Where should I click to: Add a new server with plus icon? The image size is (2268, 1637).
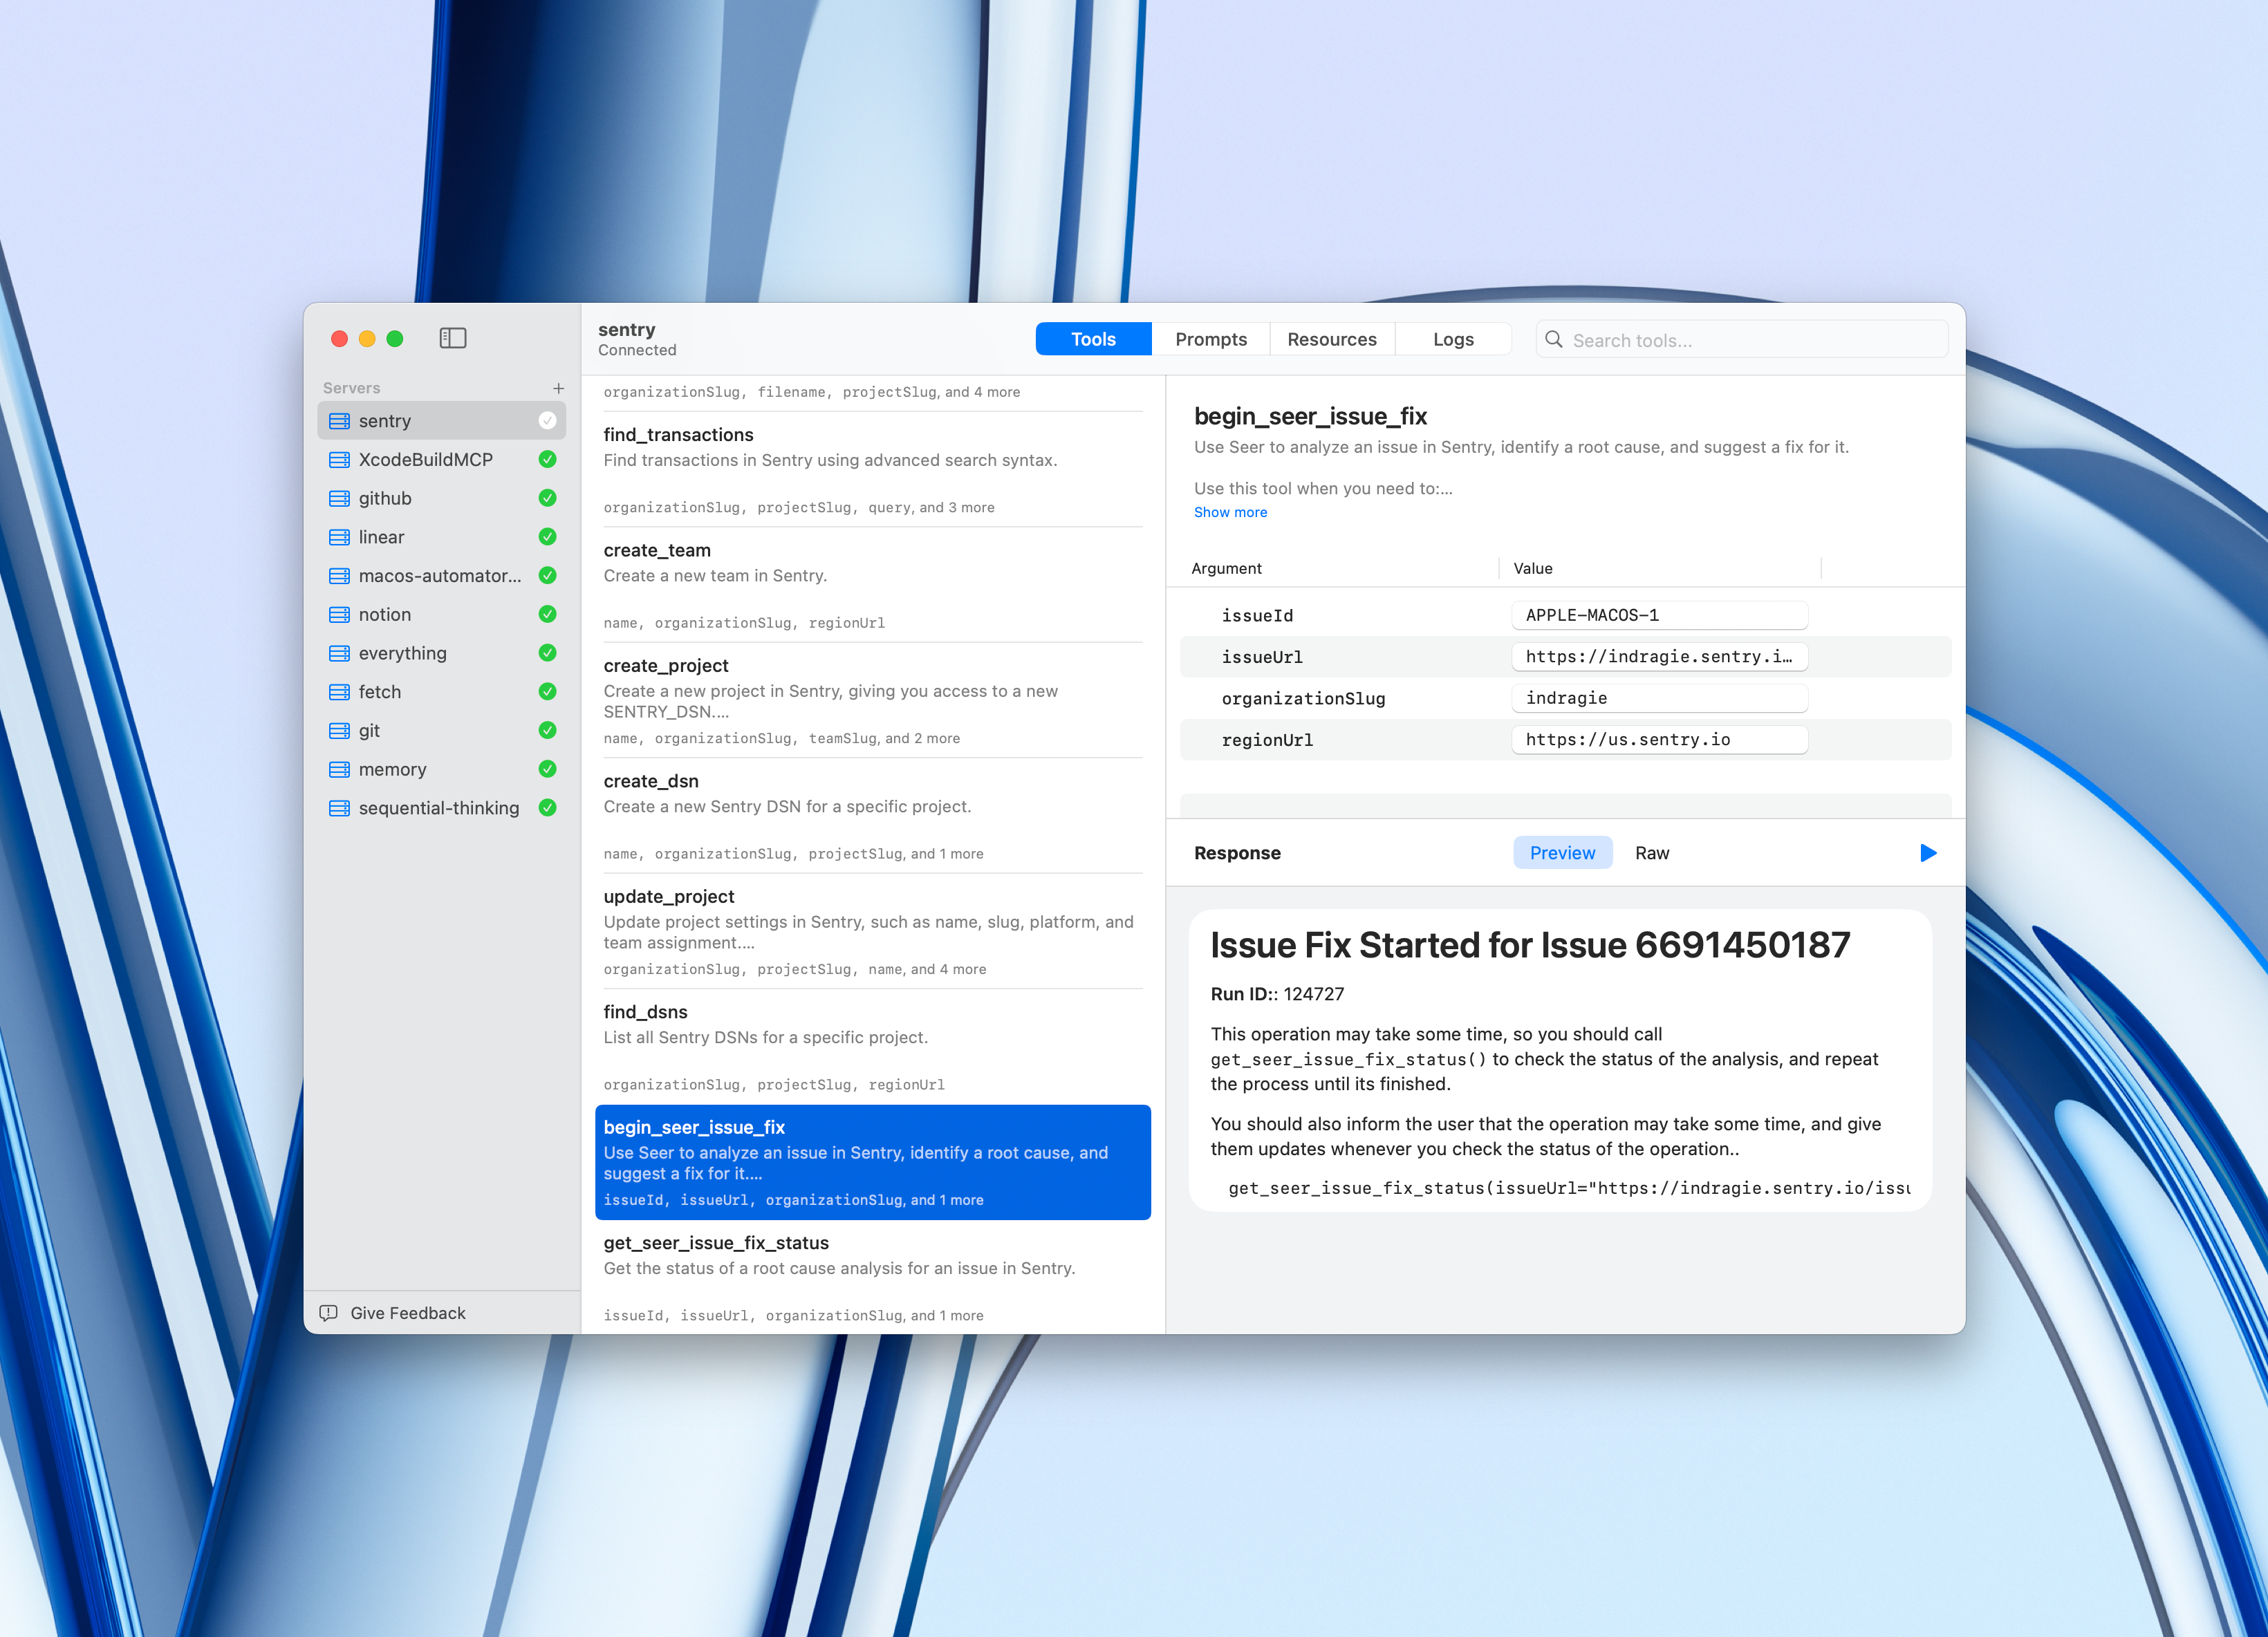coord(558,388)
